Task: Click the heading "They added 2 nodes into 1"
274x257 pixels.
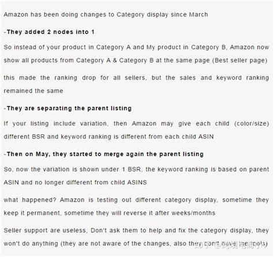Action: click(x=49, y=32)
